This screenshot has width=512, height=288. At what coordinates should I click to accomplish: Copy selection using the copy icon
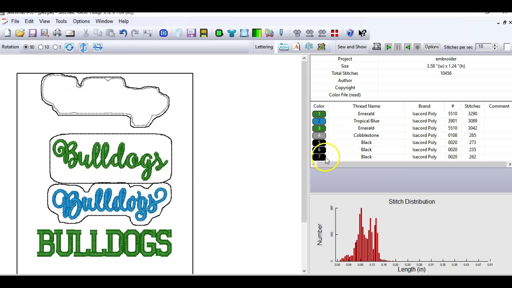[x=98, y=33]
